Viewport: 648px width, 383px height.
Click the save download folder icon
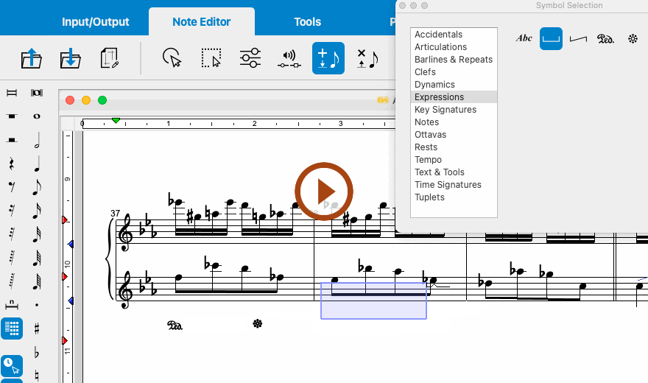coord(70,58)
